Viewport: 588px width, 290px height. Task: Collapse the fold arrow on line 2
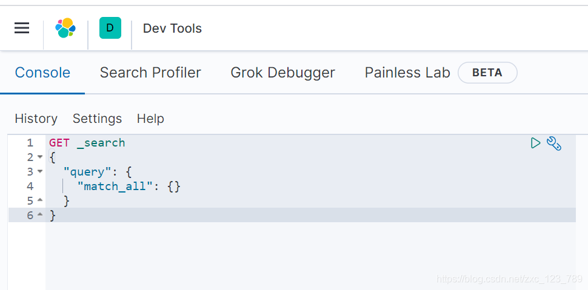pyautogui.click(x=40, y=157)
